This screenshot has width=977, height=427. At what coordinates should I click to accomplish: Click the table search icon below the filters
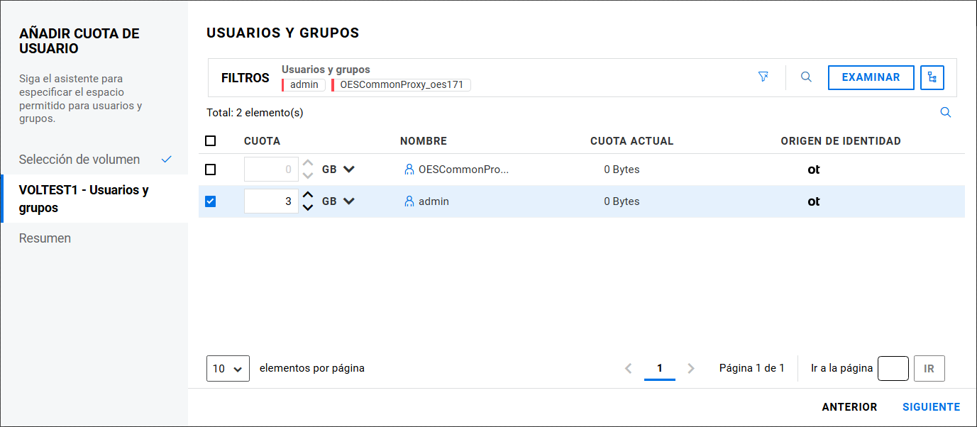coord(945,113)
